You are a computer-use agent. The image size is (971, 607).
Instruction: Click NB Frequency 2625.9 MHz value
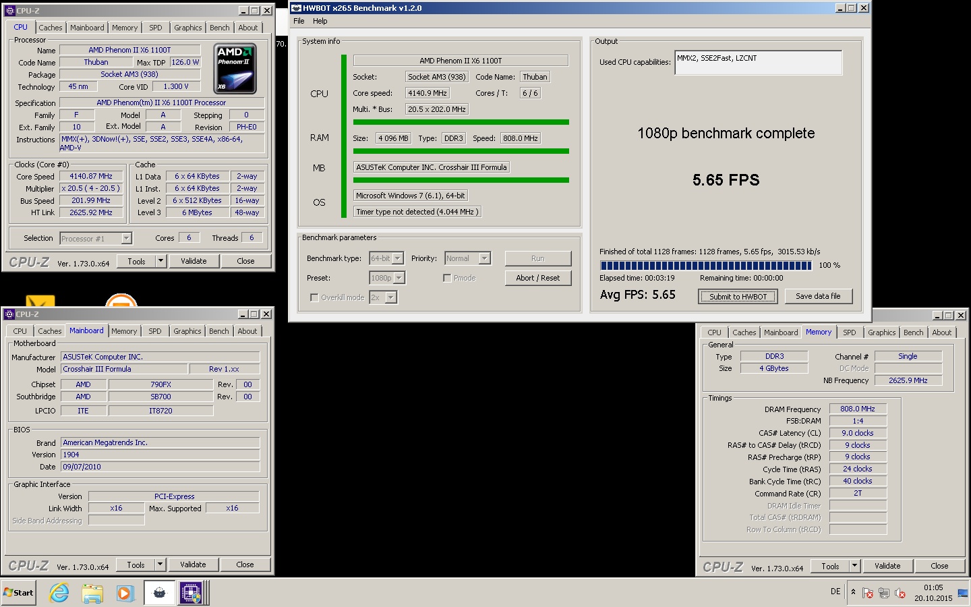[x=908, y=380]
